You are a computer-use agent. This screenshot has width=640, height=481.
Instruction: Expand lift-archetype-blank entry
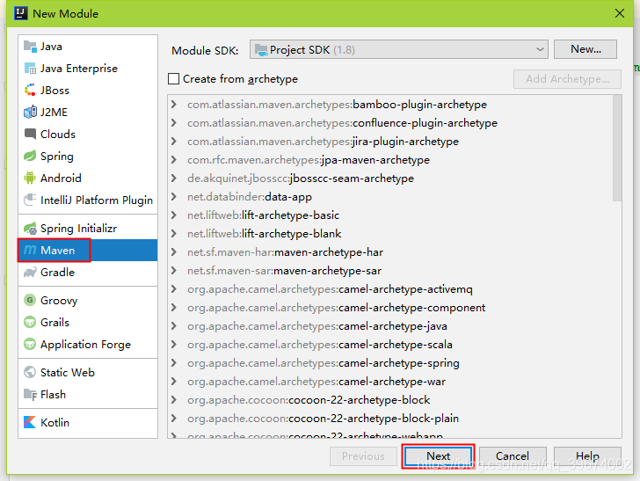point(174,233)
